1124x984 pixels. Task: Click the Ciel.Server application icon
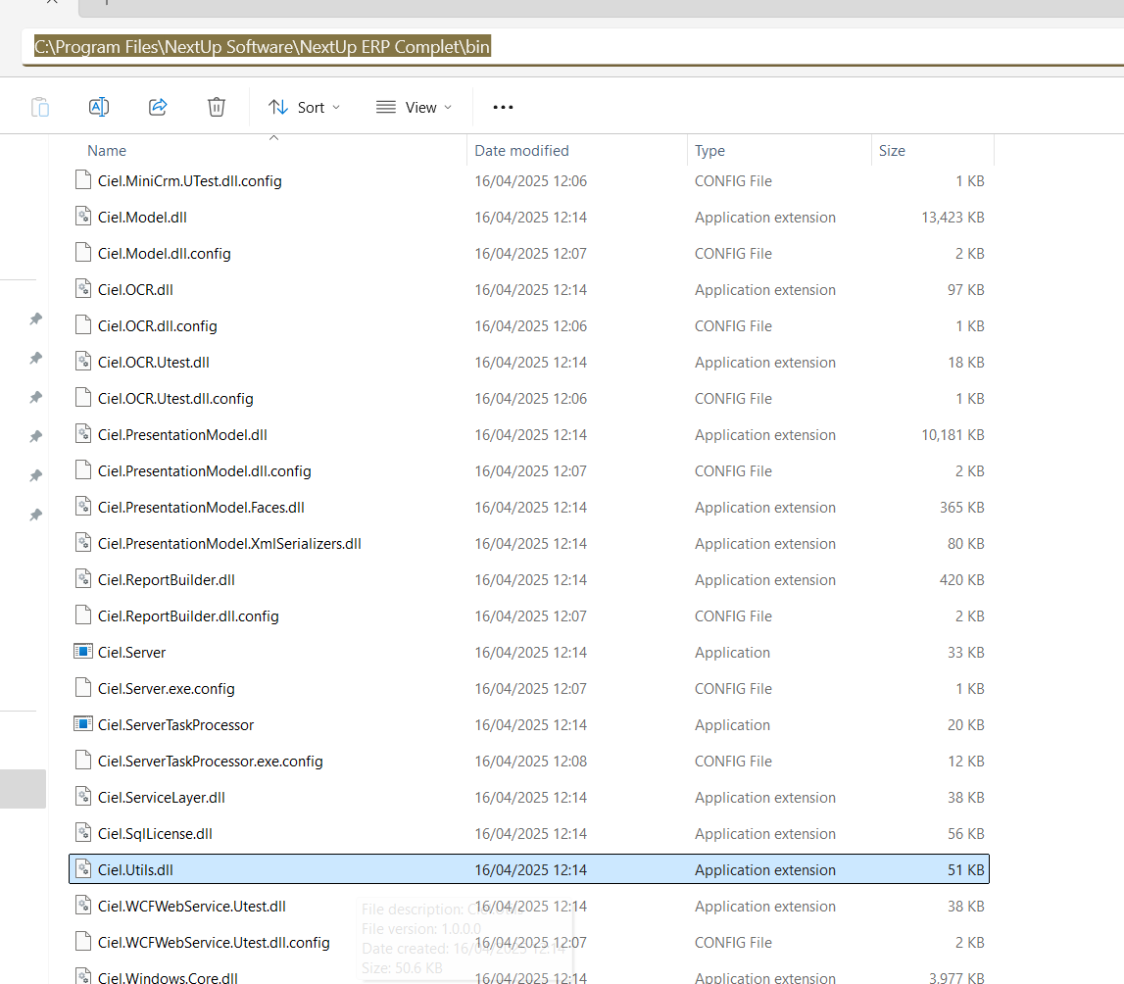coord(83,653)
